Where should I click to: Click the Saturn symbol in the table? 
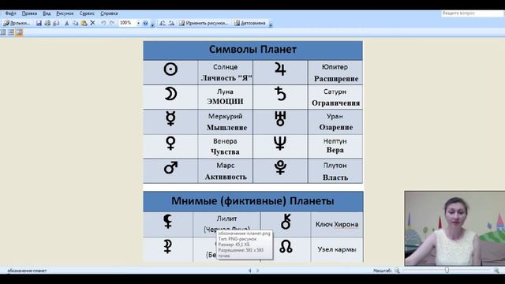tap(280, 94)
